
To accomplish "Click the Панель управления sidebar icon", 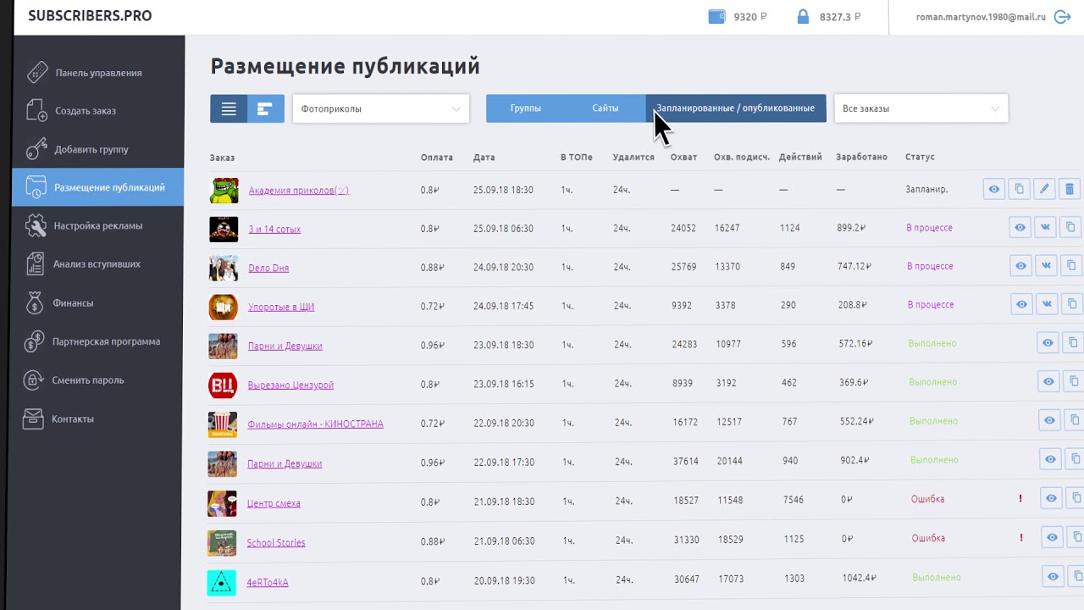I will (x=36, y=72).
